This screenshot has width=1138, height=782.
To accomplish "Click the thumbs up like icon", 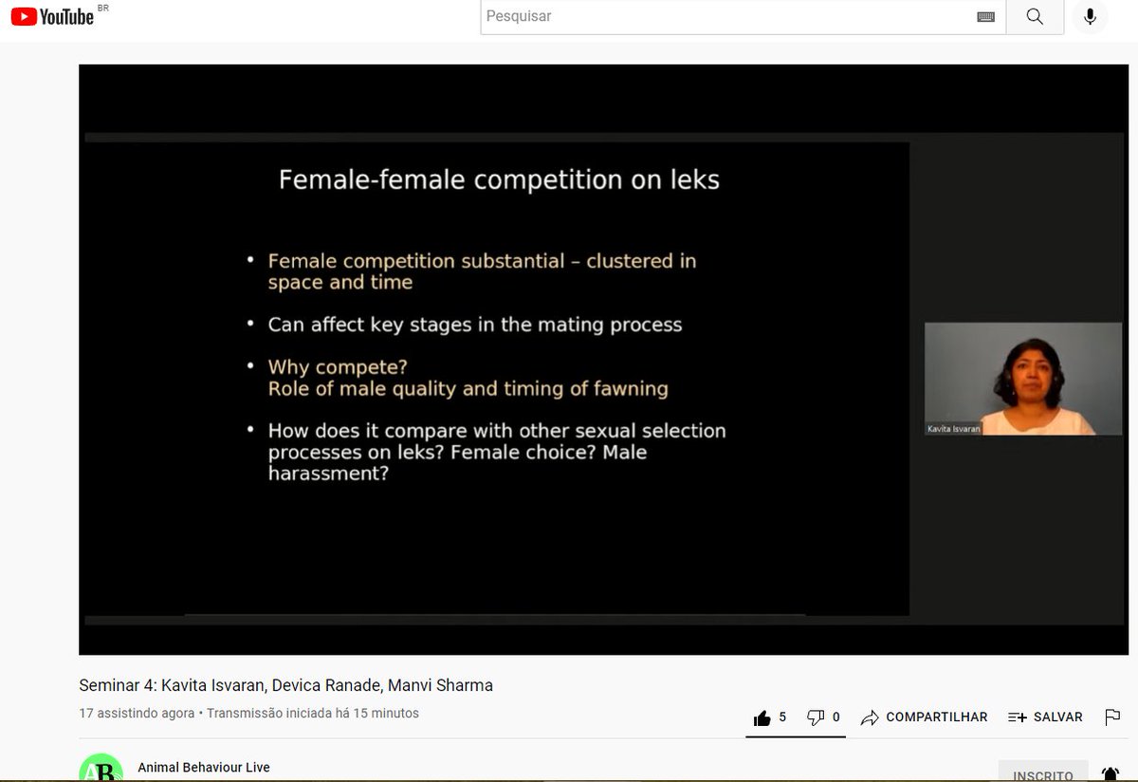I will click(x=762, y=718).
